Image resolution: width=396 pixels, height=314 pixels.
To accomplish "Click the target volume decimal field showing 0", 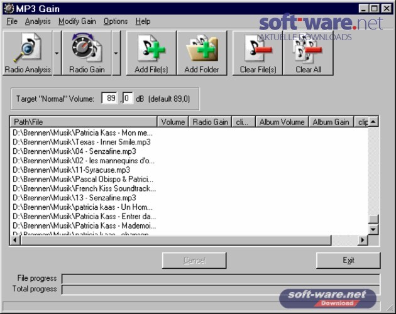I will tap(128, 98).
